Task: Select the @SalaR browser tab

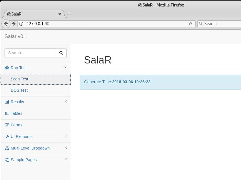Action: (34, 14)
